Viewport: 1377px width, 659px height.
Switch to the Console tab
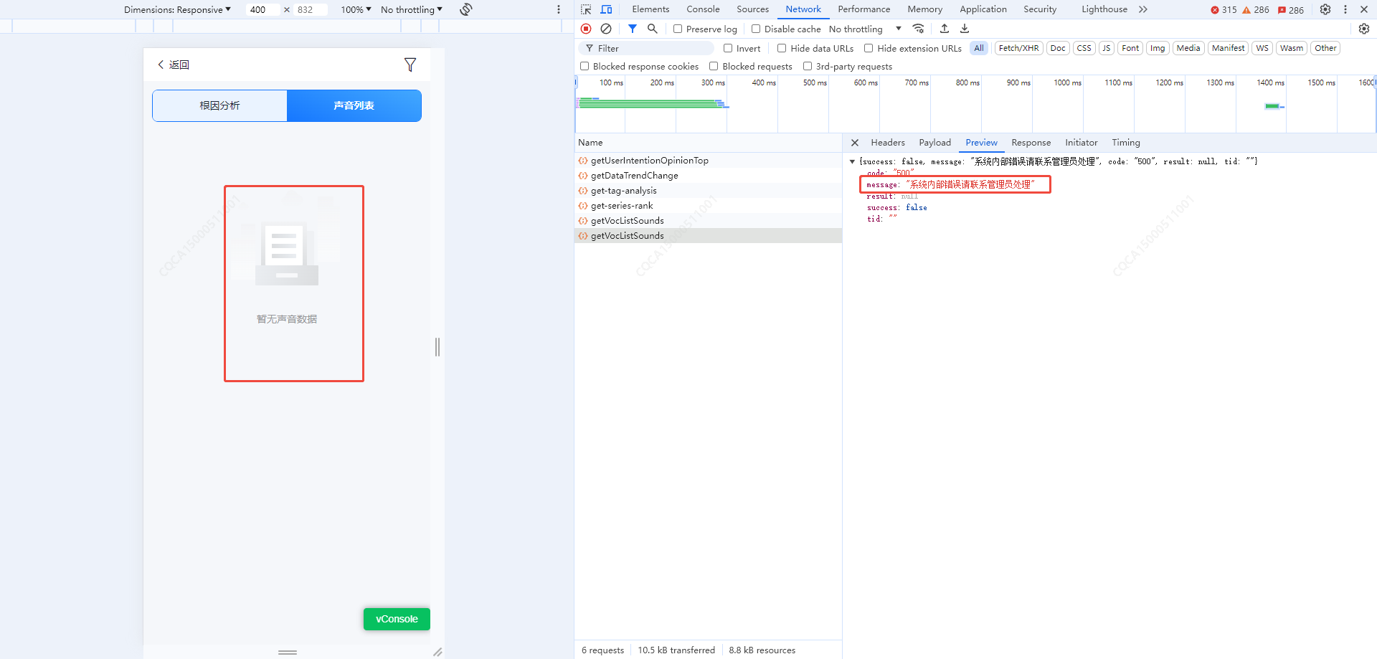(702, 9)
